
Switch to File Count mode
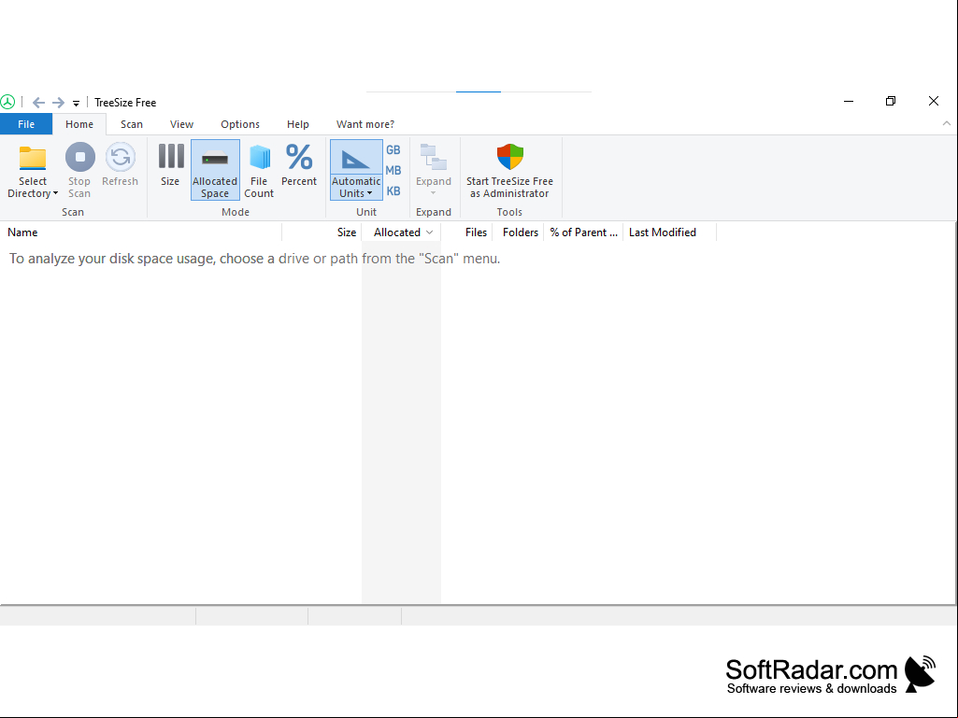point(259,170)
